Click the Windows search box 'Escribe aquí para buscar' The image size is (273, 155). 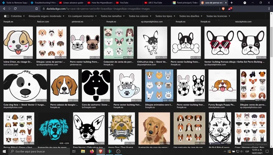tap(39, 151)
